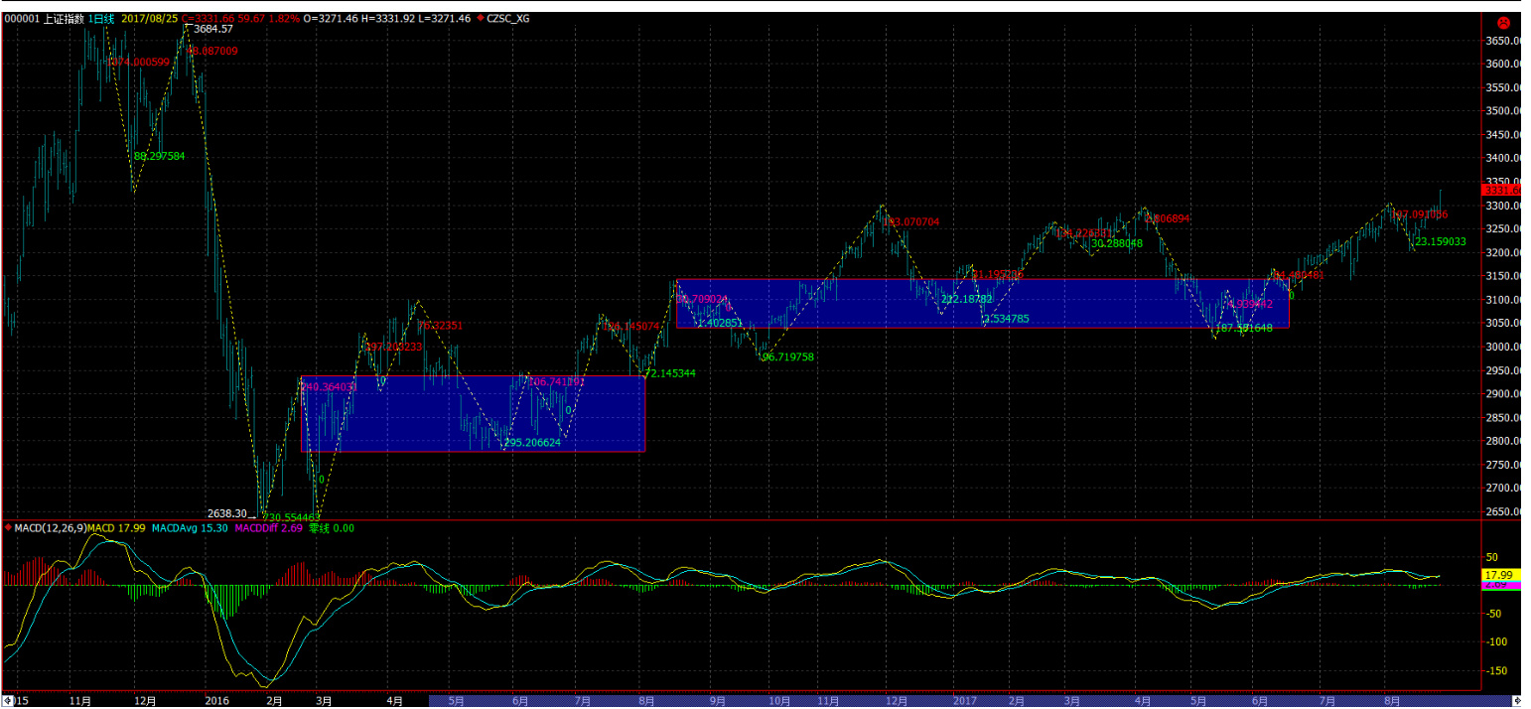
Task: Select the lower-left blue consolidation rectangle
Action: click(x=473, y=413)
